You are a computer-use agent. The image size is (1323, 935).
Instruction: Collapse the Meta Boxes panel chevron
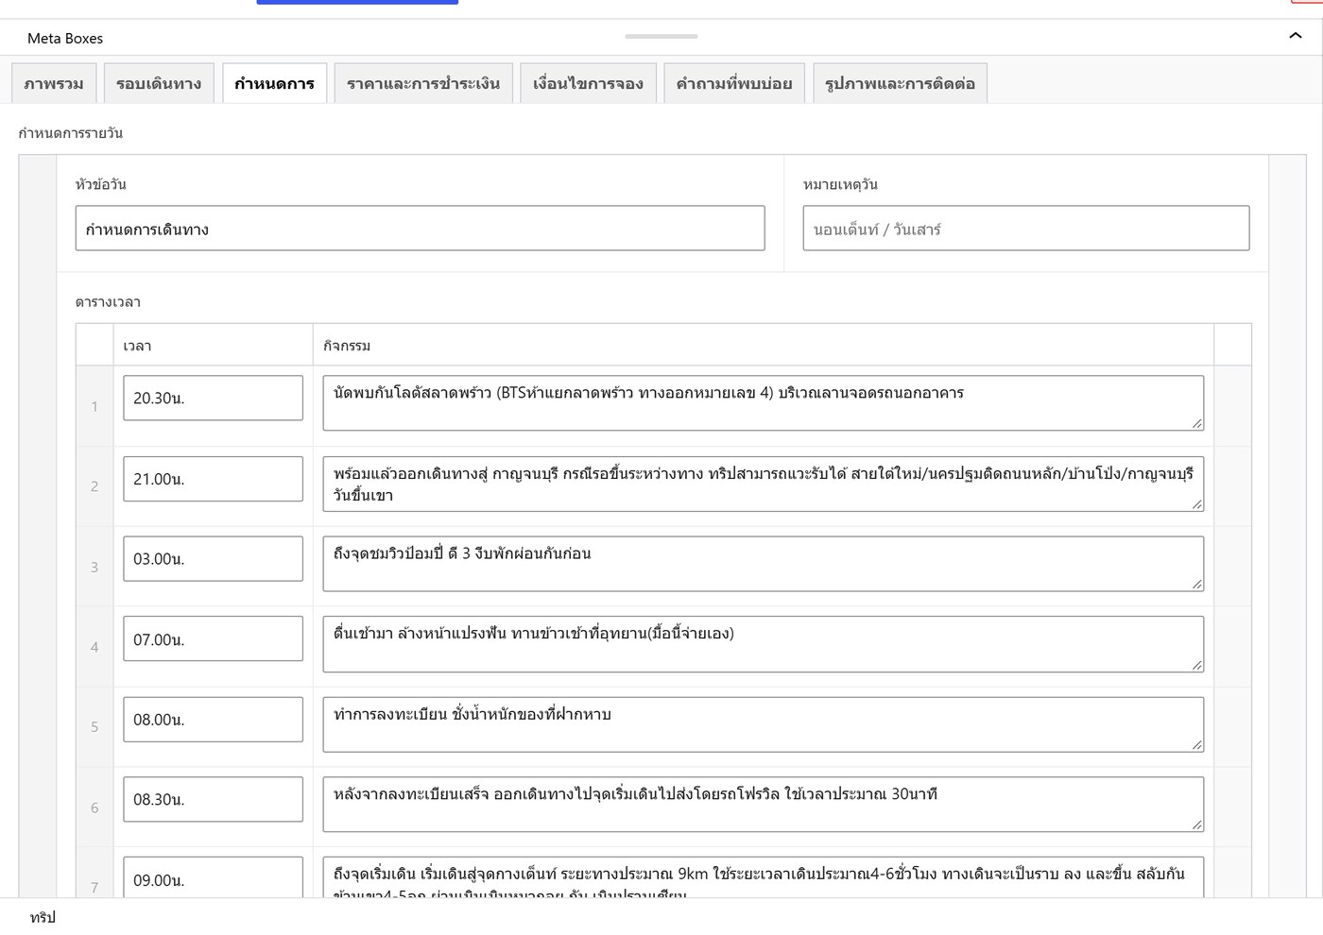1295,36
